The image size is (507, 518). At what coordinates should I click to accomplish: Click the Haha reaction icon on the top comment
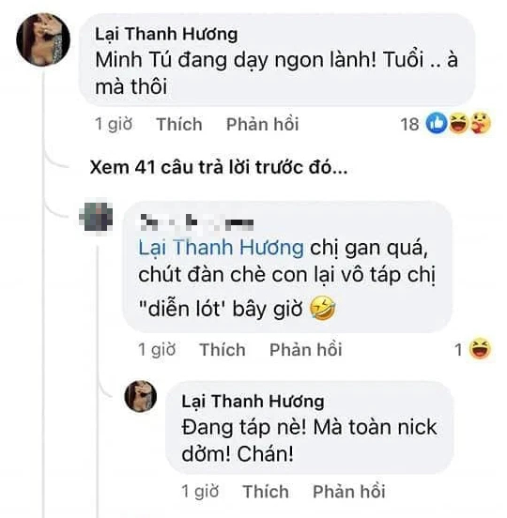[458, 124]
